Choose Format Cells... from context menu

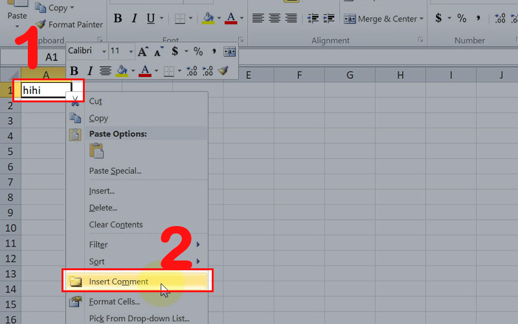coord(137,301)
